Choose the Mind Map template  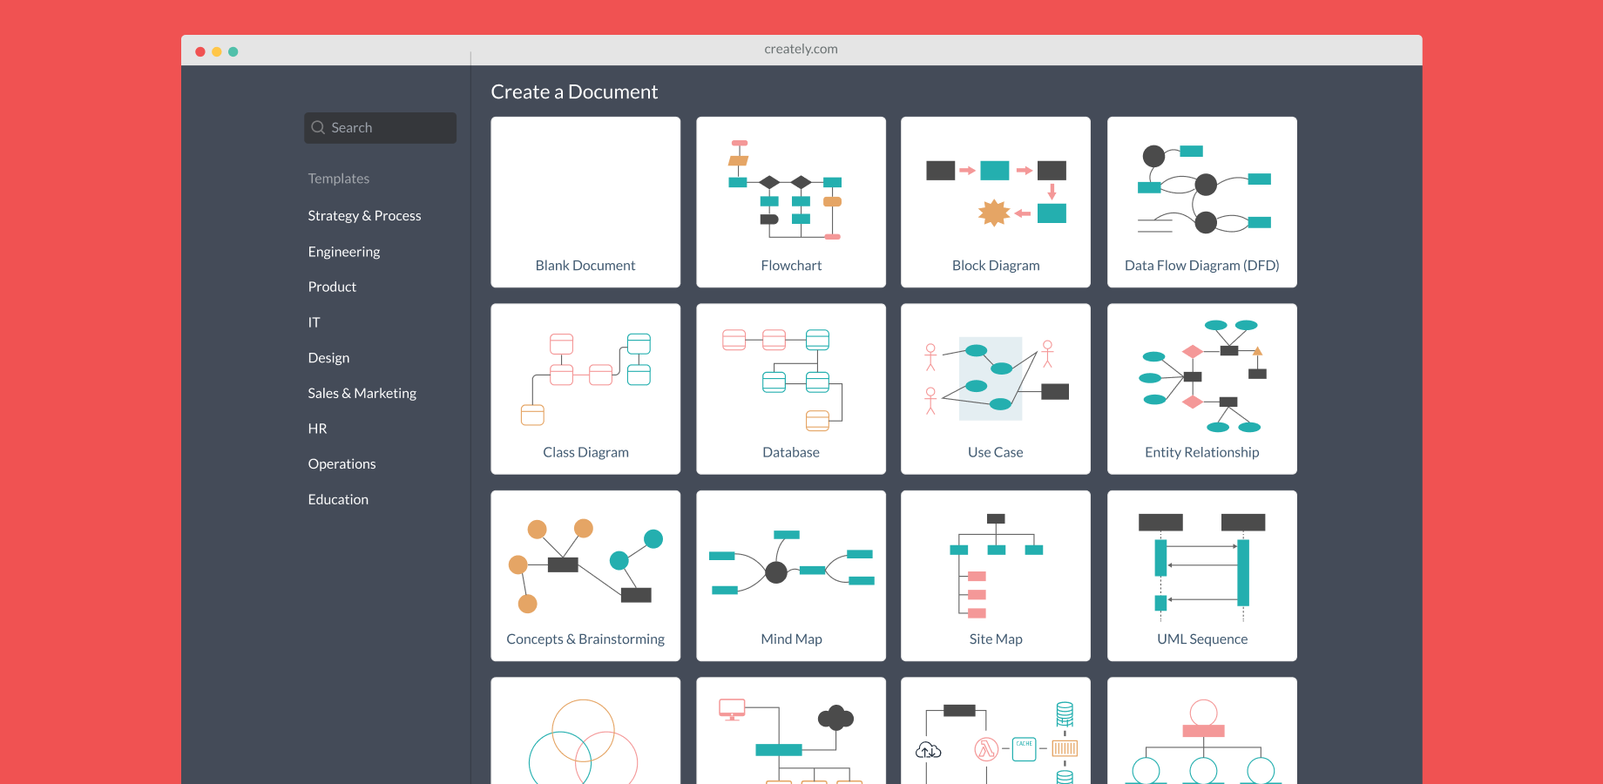791,576
